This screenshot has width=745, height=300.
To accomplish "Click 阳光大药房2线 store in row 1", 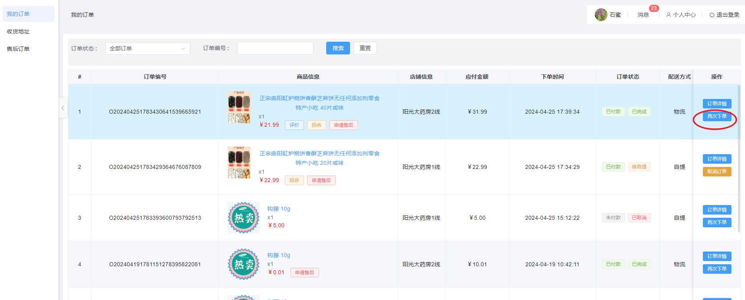I will click(421, 112).
